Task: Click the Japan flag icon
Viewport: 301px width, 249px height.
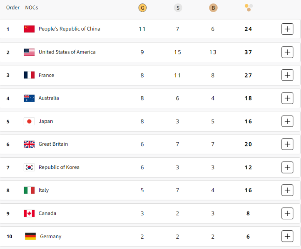Action: [29, 121]
